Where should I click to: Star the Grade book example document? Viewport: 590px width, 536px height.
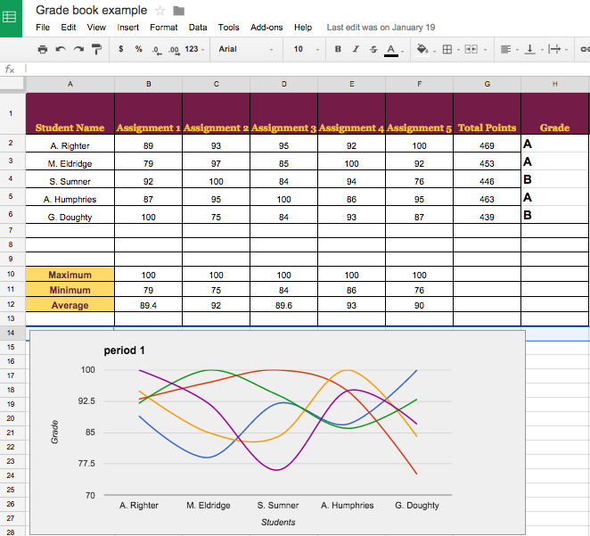160,11
